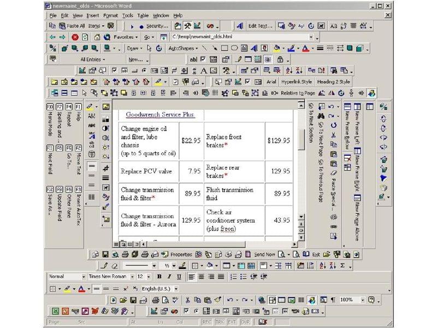Screen dimensions: 437x328
Task: Click the binoculars Find icon
Action: tap(321, 116)
